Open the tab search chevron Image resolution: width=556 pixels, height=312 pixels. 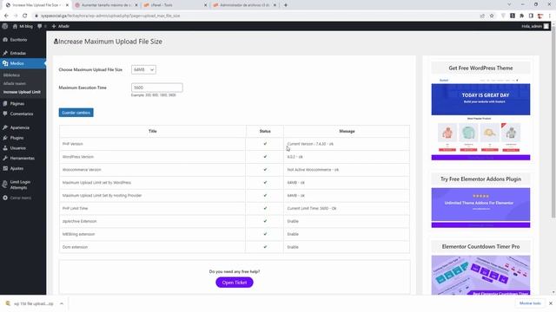tap(509, 4)
